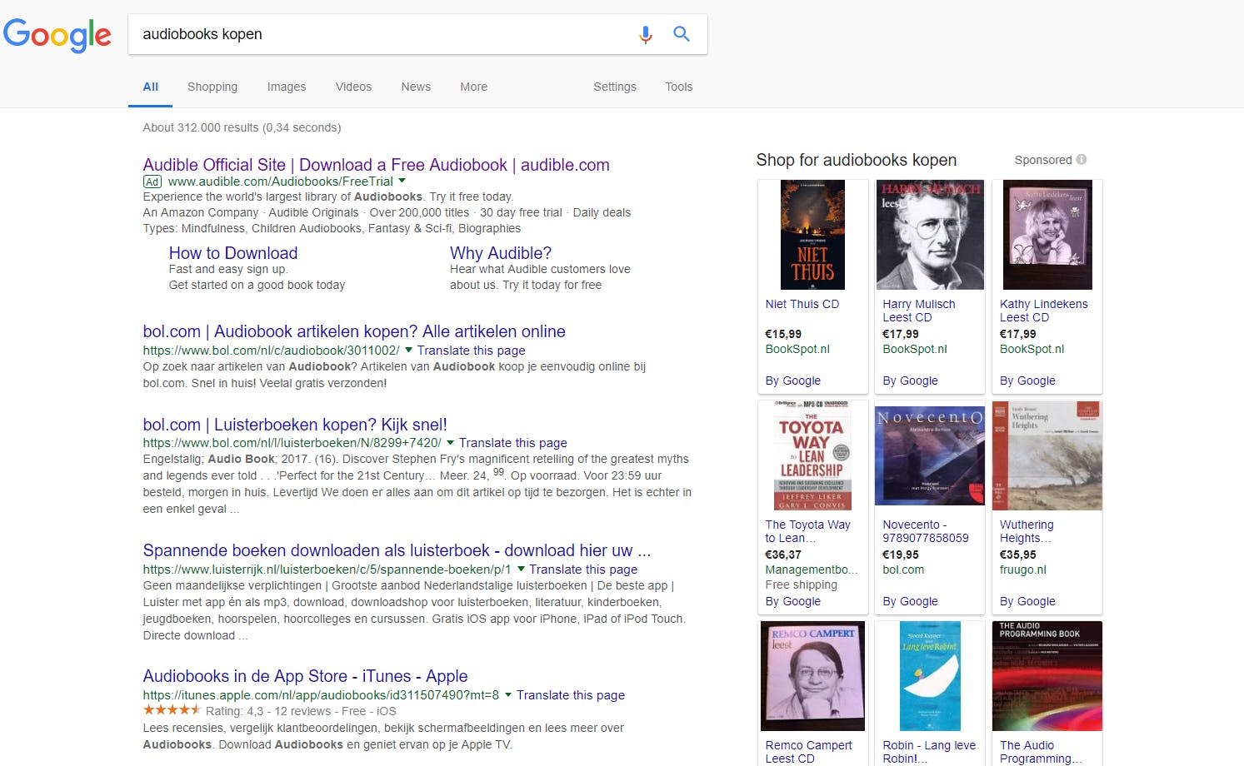
Task: Click the Ad badge beside audible.com URL
Action: [x=152, y=182]
